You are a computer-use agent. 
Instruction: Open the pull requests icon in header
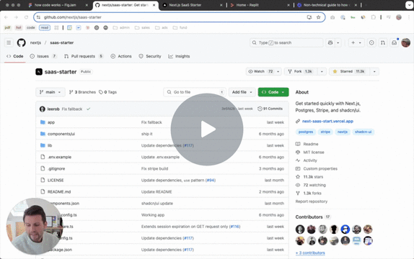tap(383, 42)
